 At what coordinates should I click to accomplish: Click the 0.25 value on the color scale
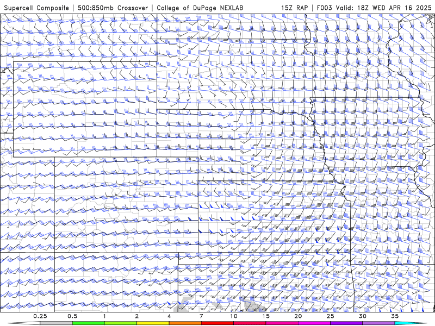40,316
